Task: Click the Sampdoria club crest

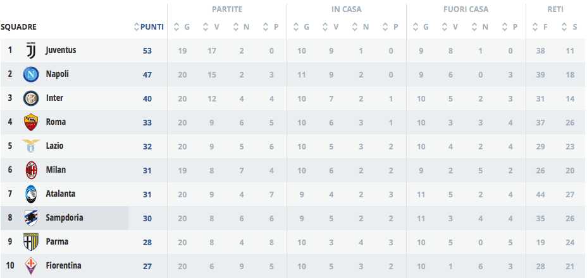Action: coord(30,218)
